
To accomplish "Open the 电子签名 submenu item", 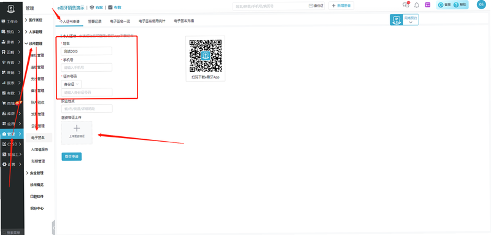I will pos(38,137).
